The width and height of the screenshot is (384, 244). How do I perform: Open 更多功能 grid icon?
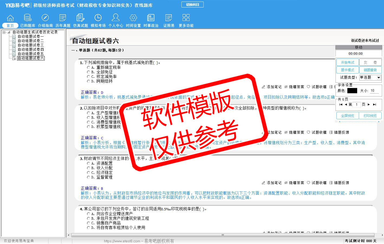[x=186, y=18]
